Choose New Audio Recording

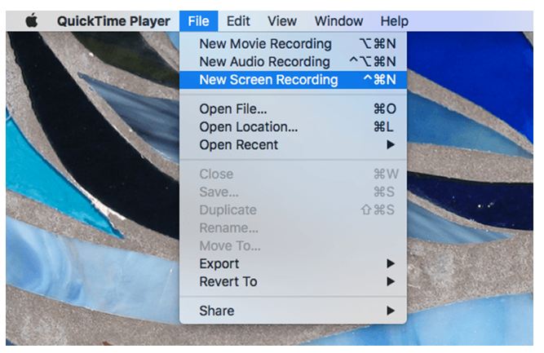tap(293, 62)
